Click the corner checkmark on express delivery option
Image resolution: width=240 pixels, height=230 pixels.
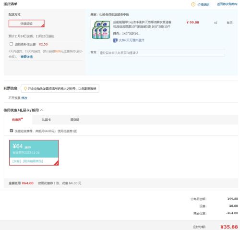pos(43,25)
